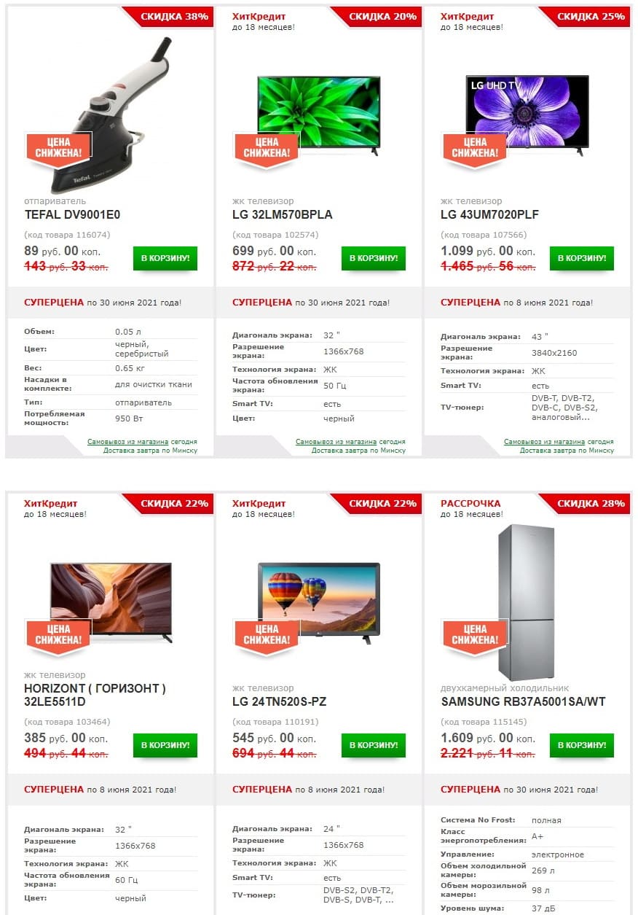The image size is (638, 915).
Task: Add TEFAL DV9001E0 steamer to cart
Action: 165,258
